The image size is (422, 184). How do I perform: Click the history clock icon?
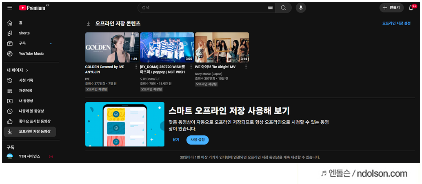(x=10, y=80)
